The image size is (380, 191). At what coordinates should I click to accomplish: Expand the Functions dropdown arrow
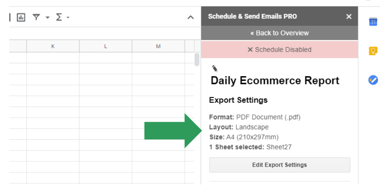coord(68,18)
